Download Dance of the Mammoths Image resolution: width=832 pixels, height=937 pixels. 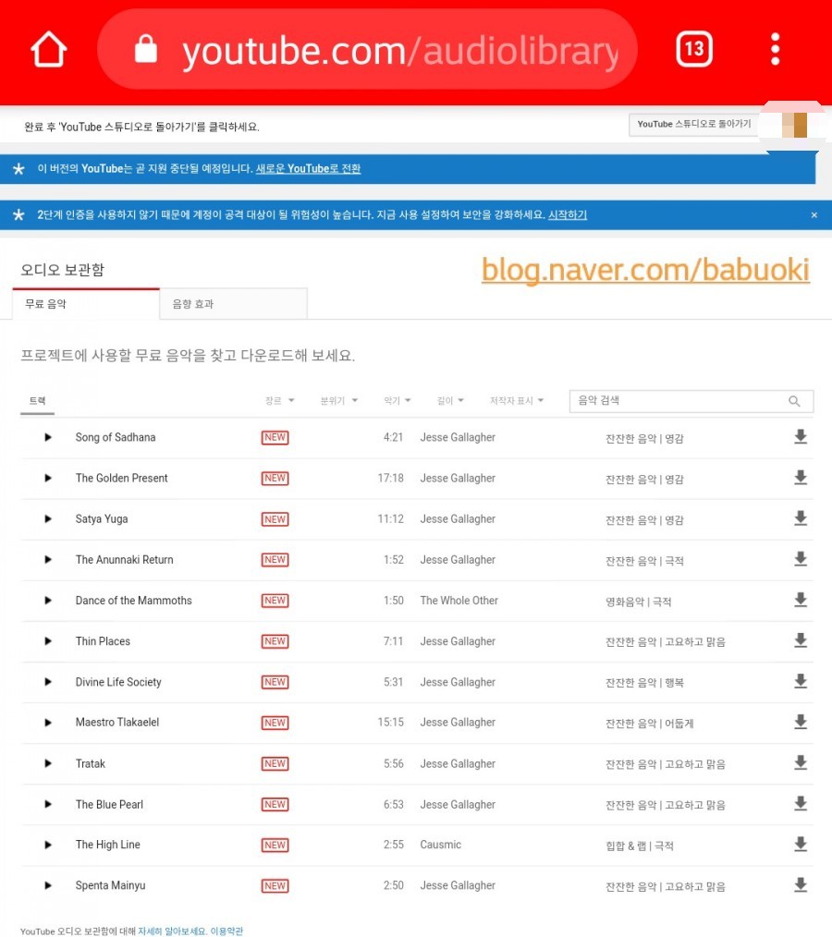click(x=801, y=600)
